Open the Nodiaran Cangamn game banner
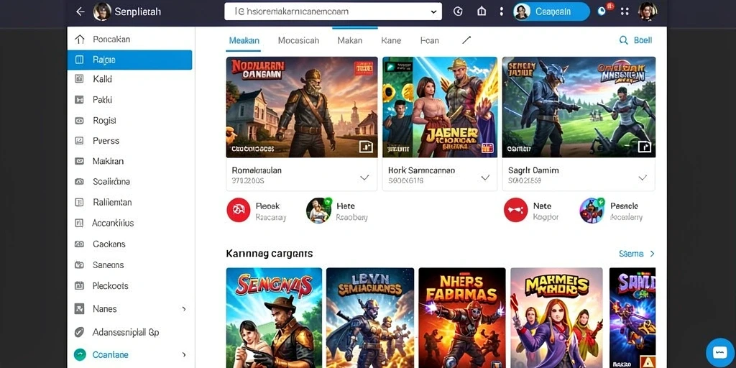The height and width of the screenshot is (368, 736). pos(302,107)
